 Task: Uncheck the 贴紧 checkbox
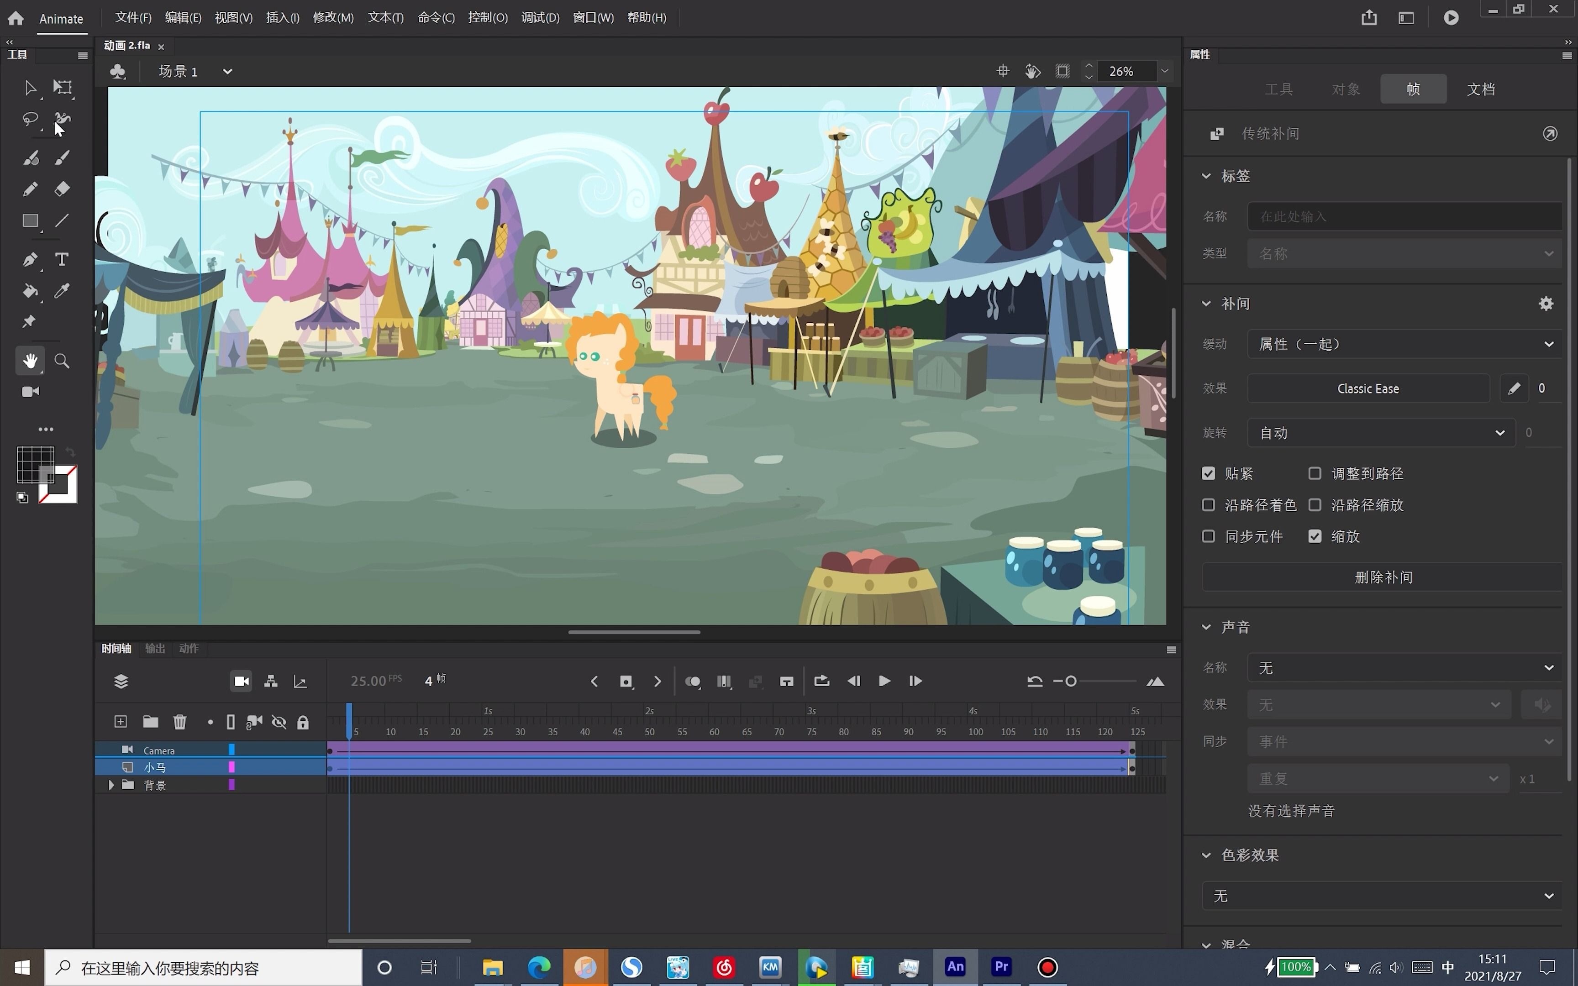tap(1208, 473)
